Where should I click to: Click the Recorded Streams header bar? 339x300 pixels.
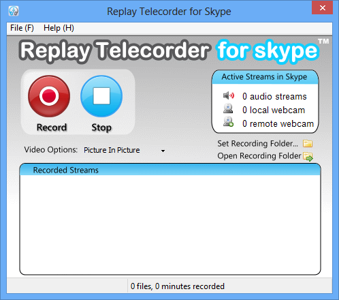[170, 170]
